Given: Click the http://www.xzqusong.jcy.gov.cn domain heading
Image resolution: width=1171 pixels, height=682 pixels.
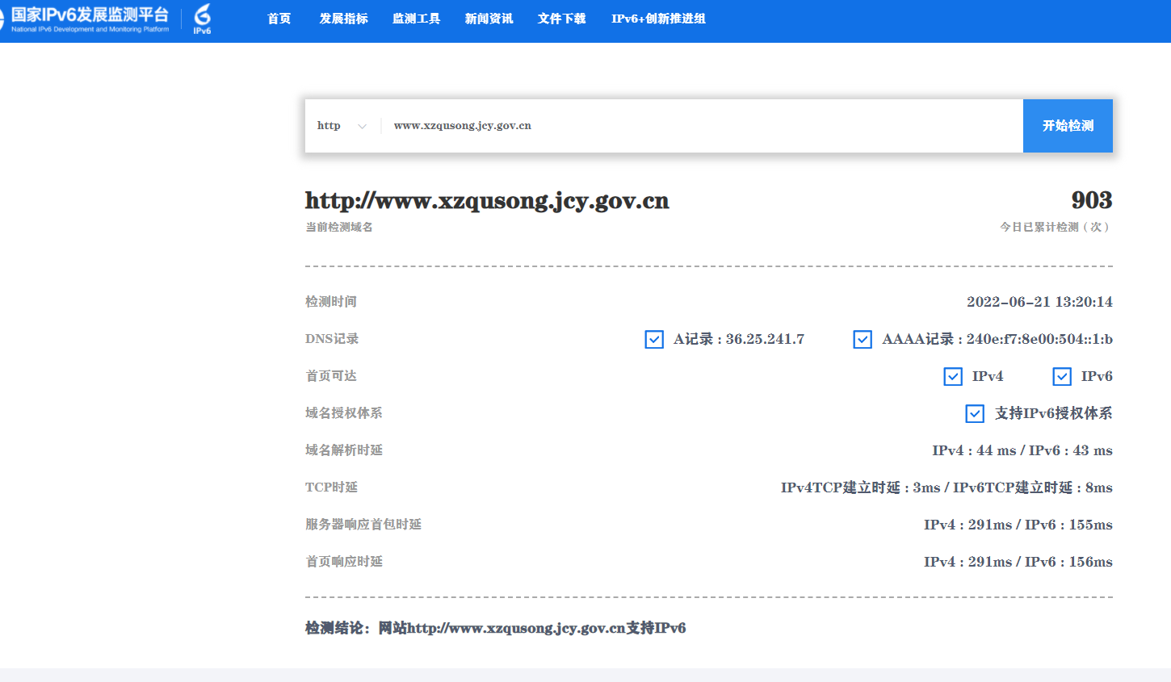Looking at the screenshot, I should pyautogui.click(x=487, y=201).
